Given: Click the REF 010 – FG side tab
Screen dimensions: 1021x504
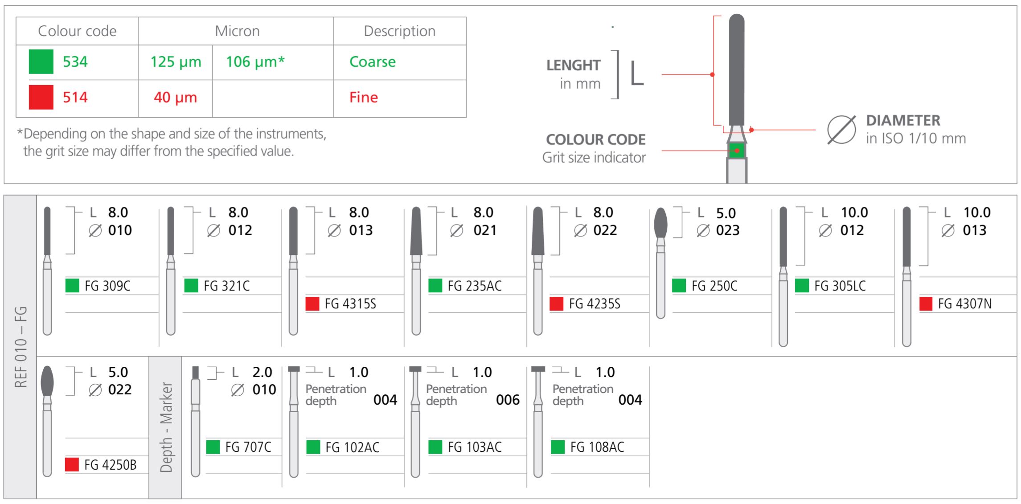Looking at the screenshot, I should 21,346.
